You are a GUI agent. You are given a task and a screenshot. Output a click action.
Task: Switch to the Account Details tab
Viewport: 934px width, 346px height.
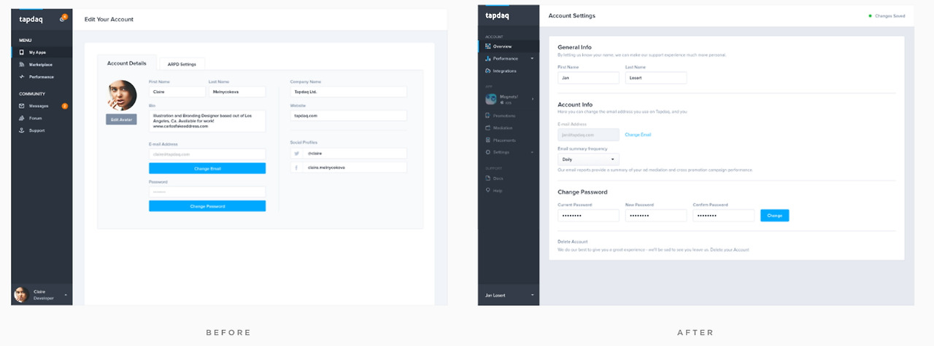[x=127, y=63]
